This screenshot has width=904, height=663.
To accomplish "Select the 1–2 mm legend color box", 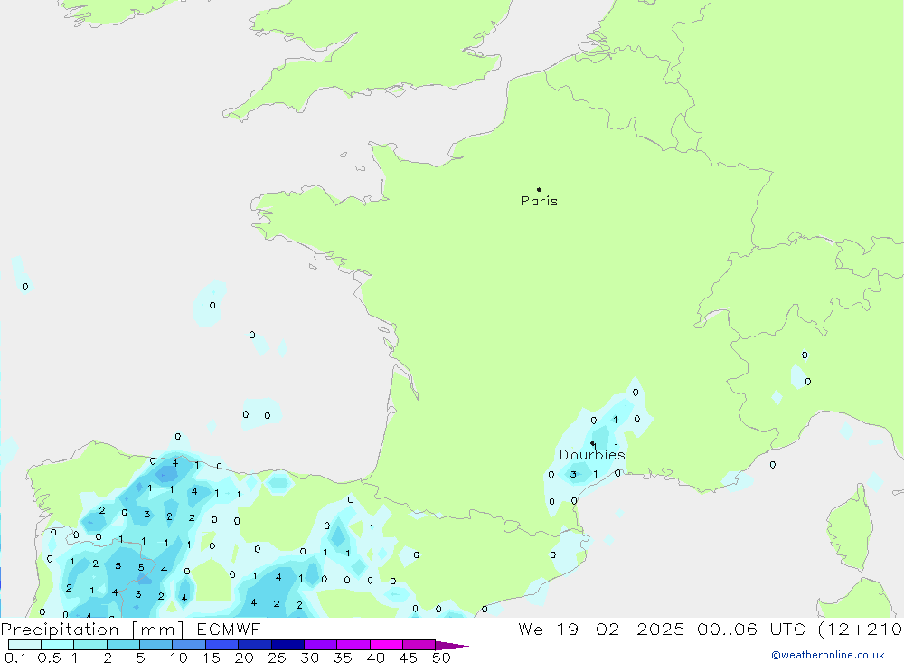I will [x=90, y=645].
